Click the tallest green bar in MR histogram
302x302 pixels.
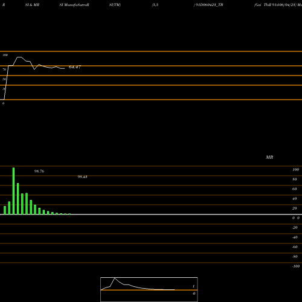point(13,191)
